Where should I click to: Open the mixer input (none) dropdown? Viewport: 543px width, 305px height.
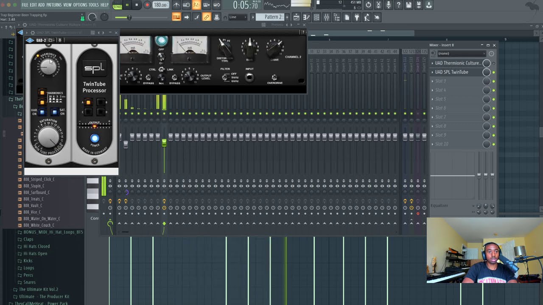(x=462, y=53)
